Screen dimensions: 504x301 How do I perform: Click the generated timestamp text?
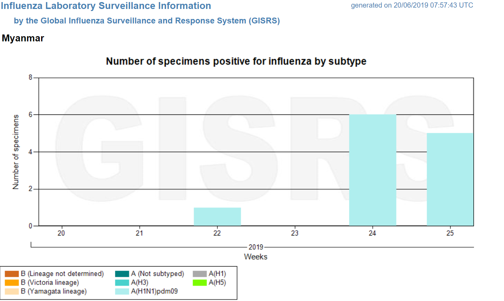(x=412, y=5)
